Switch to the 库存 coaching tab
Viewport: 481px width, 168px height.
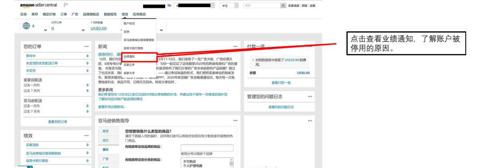[109, 132]
